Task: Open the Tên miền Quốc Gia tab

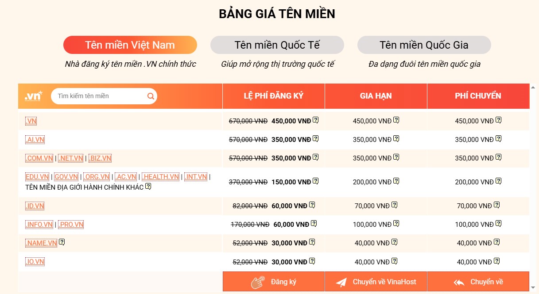Action: pyautogui.click(x=424, y=45)
